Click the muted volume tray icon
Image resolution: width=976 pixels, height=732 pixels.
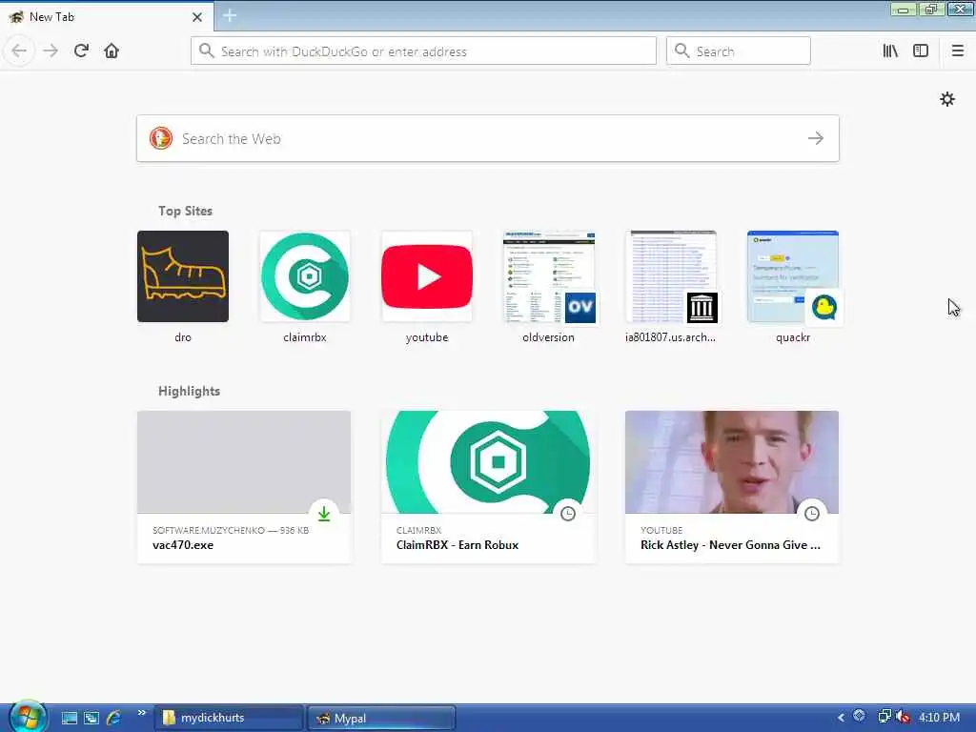pos(903,717)
